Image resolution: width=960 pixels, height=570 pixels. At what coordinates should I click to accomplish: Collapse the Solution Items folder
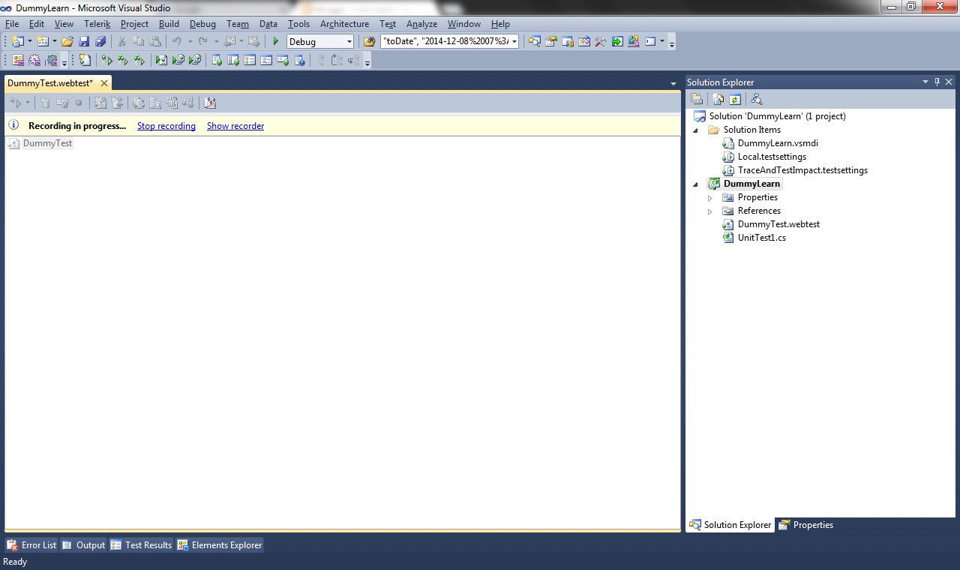(695, 130)
